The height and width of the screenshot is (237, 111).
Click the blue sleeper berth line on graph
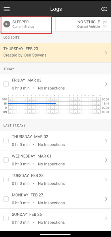click(32, 104)
